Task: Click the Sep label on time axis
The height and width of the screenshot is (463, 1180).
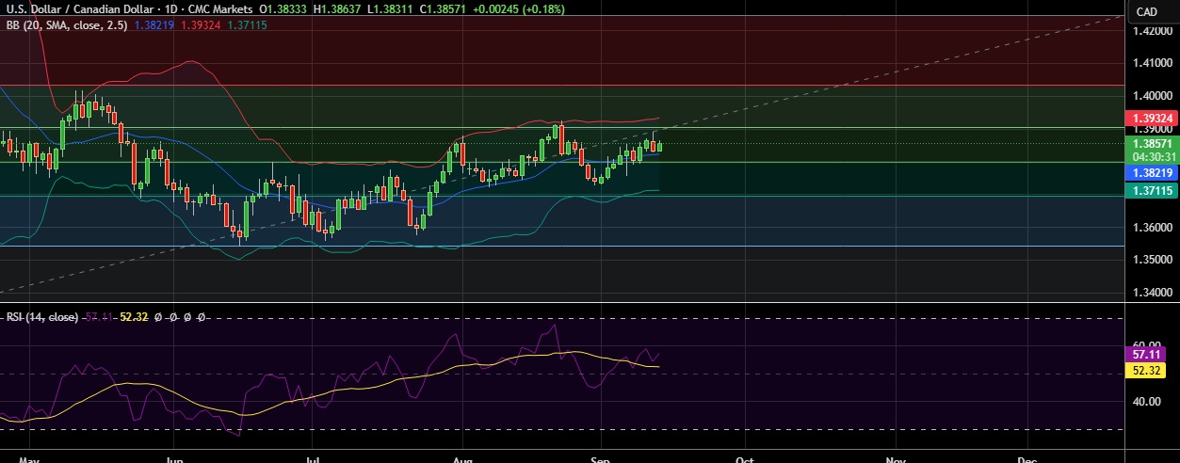Action: [x=600, y=460]
